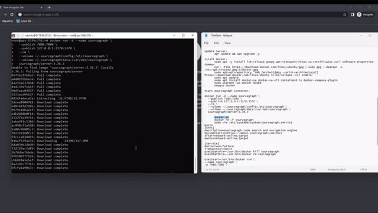Click 'apt update && apt upgrade -y' line

(237, 54)
